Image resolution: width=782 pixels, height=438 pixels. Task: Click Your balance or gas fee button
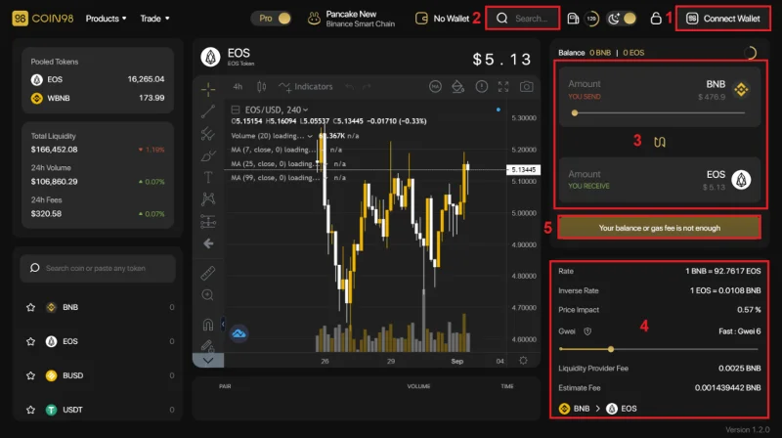click(x=659, y=228)
